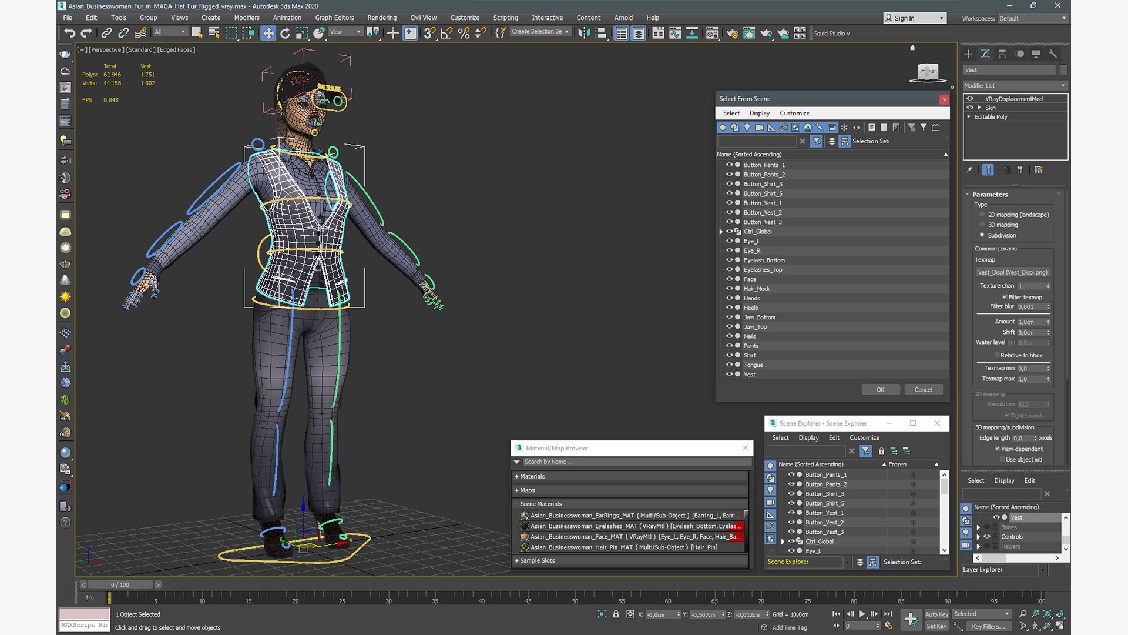Activate the Unlink Selection tool
This screenshot has width=1128, height=635.
tap(123, 33)
